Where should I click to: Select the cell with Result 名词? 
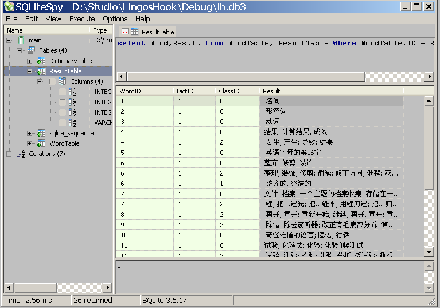click(x=331, y=101)
